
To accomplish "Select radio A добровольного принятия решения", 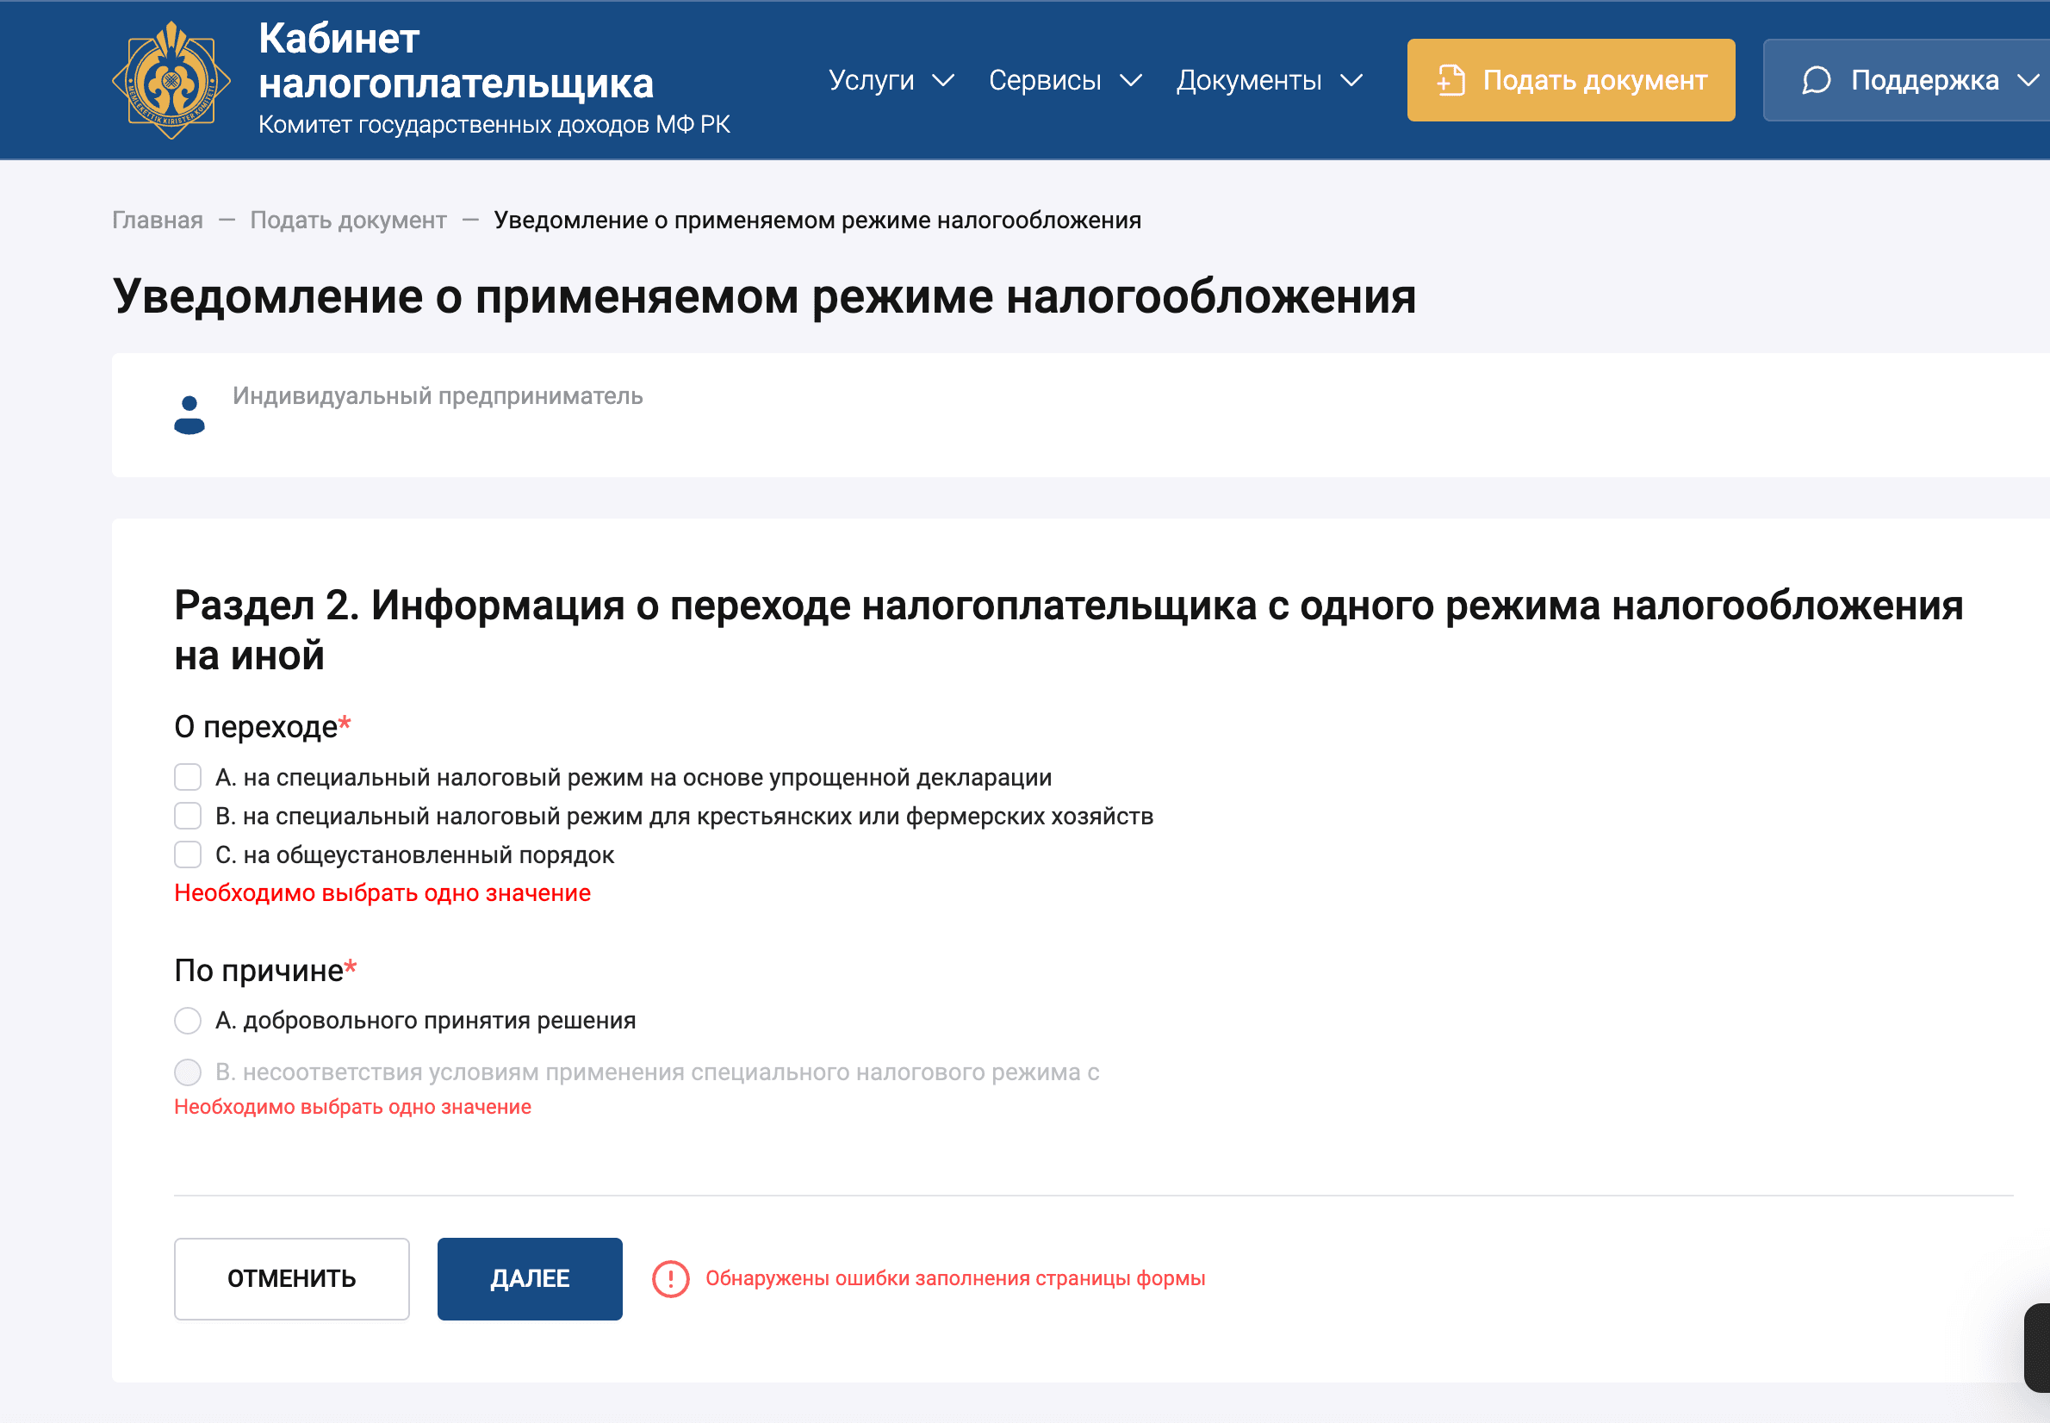I will 187,1020.
